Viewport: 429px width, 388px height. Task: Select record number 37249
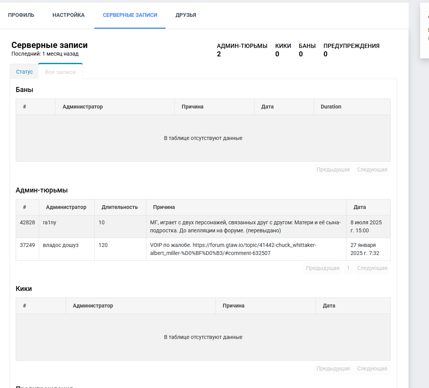27,245
